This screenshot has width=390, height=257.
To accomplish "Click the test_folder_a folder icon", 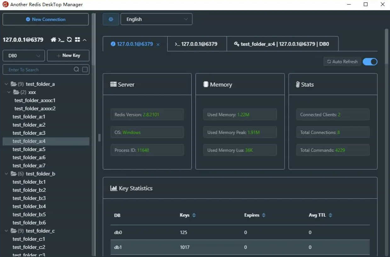I will 14,84.
